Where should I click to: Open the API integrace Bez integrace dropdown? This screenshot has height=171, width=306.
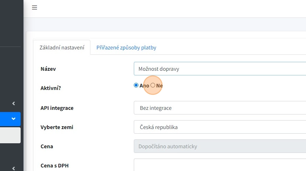[x=220, y=108]
